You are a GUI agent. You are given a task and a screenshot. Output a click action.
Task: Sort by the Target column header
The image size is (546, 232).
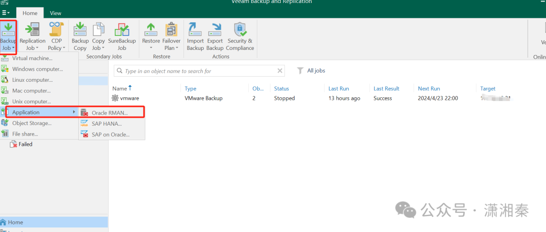(488, 89)
